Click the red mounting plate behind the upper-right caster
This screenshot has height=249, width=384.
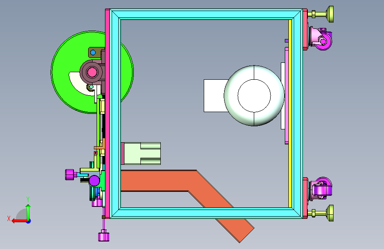(x=305, y=29)
